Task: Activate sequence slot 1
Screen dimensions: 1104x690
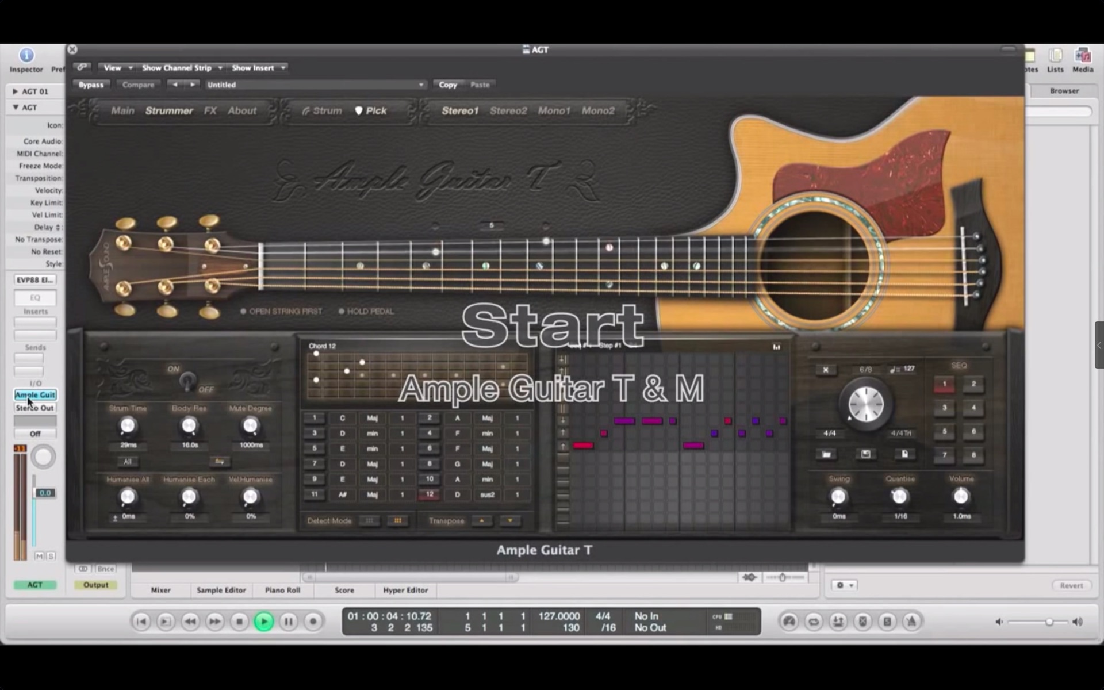Action: click(944, 384)
